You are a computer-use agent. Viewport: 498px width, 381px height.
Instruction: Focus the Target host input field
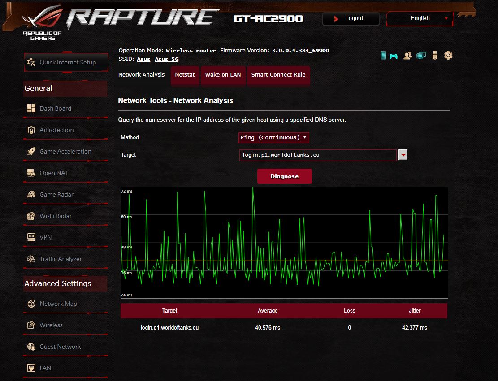click(x=318, y=155)
